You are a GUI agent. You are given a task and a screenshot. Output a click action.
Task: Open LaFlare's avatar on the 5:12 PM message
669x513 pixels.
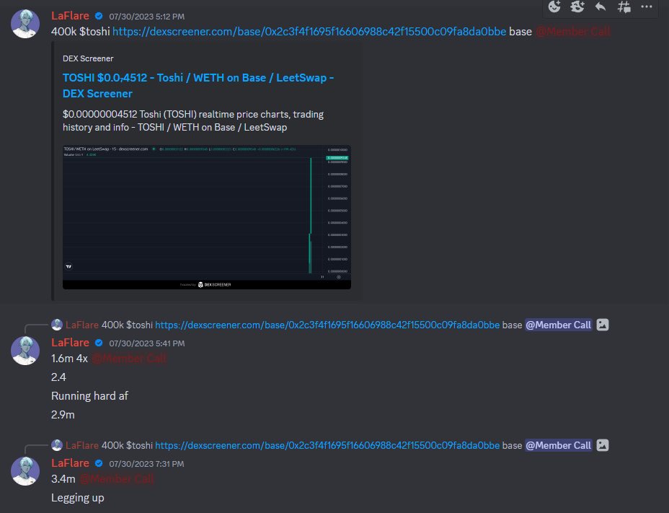25,24
